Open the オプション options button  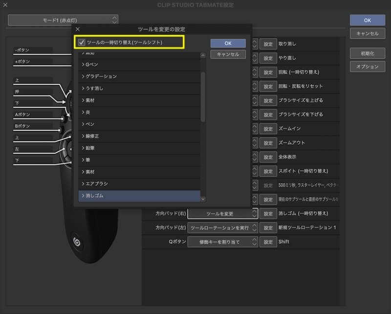coord(368,67)
